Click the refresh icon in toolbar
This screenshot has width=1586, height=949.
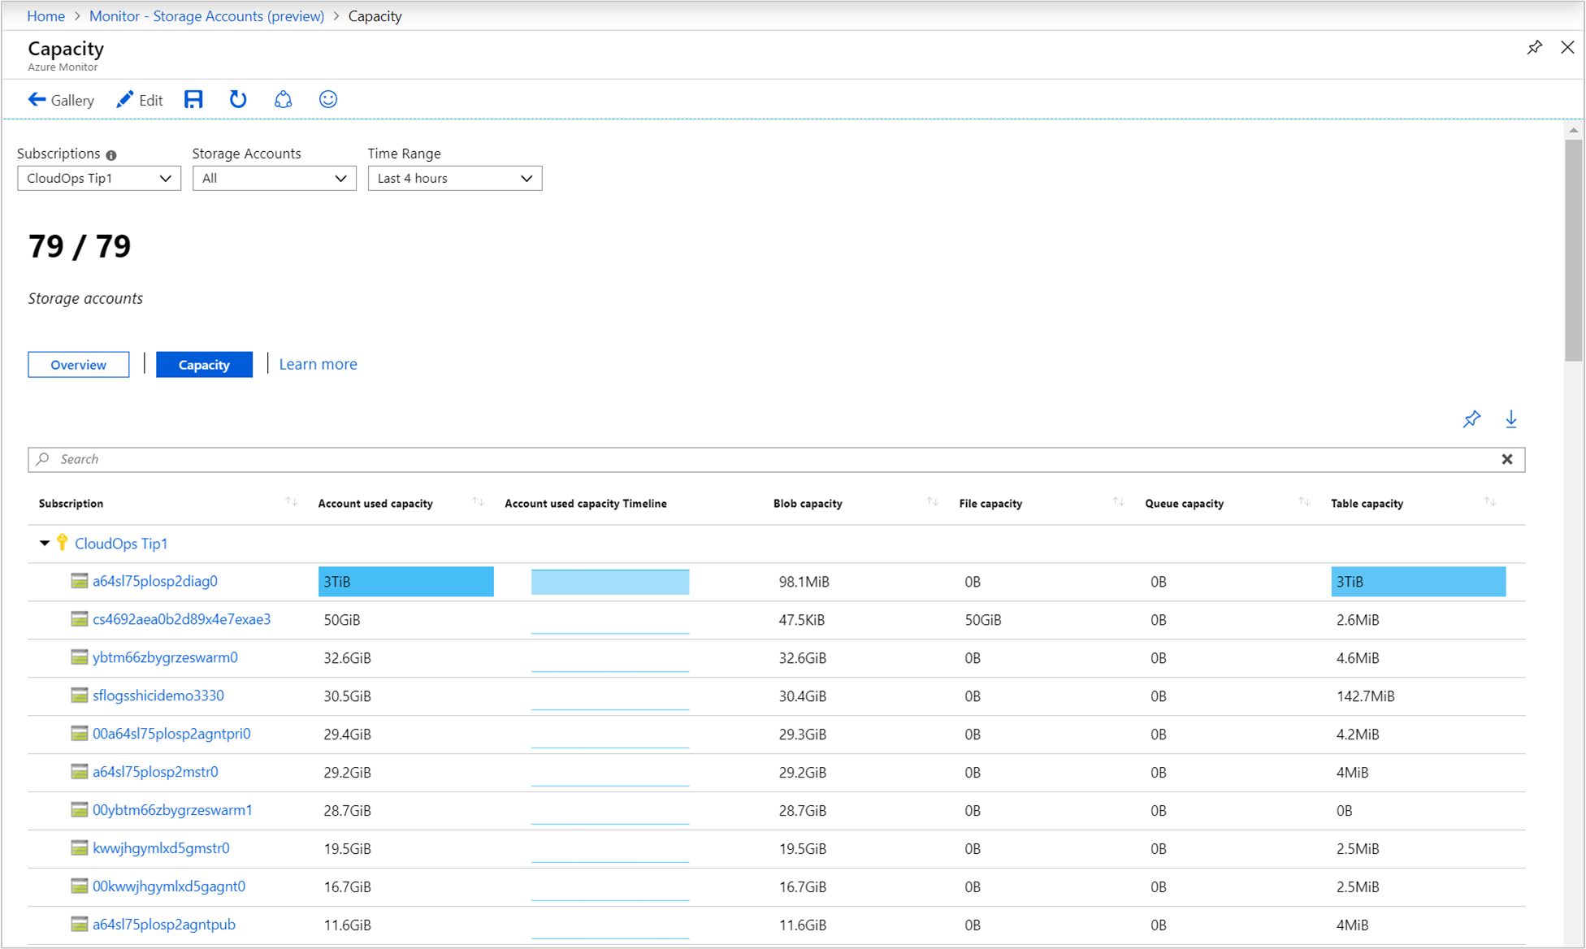pyautogui.click(x=238, y=101)
